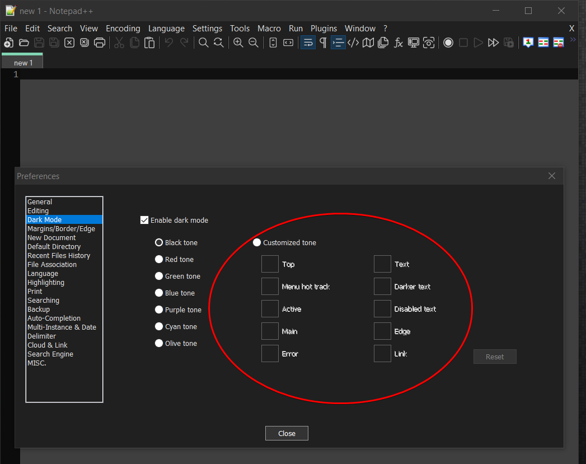Click the New file toolbar icon
This screenshot has height=464, width=586.
[8, 43]
